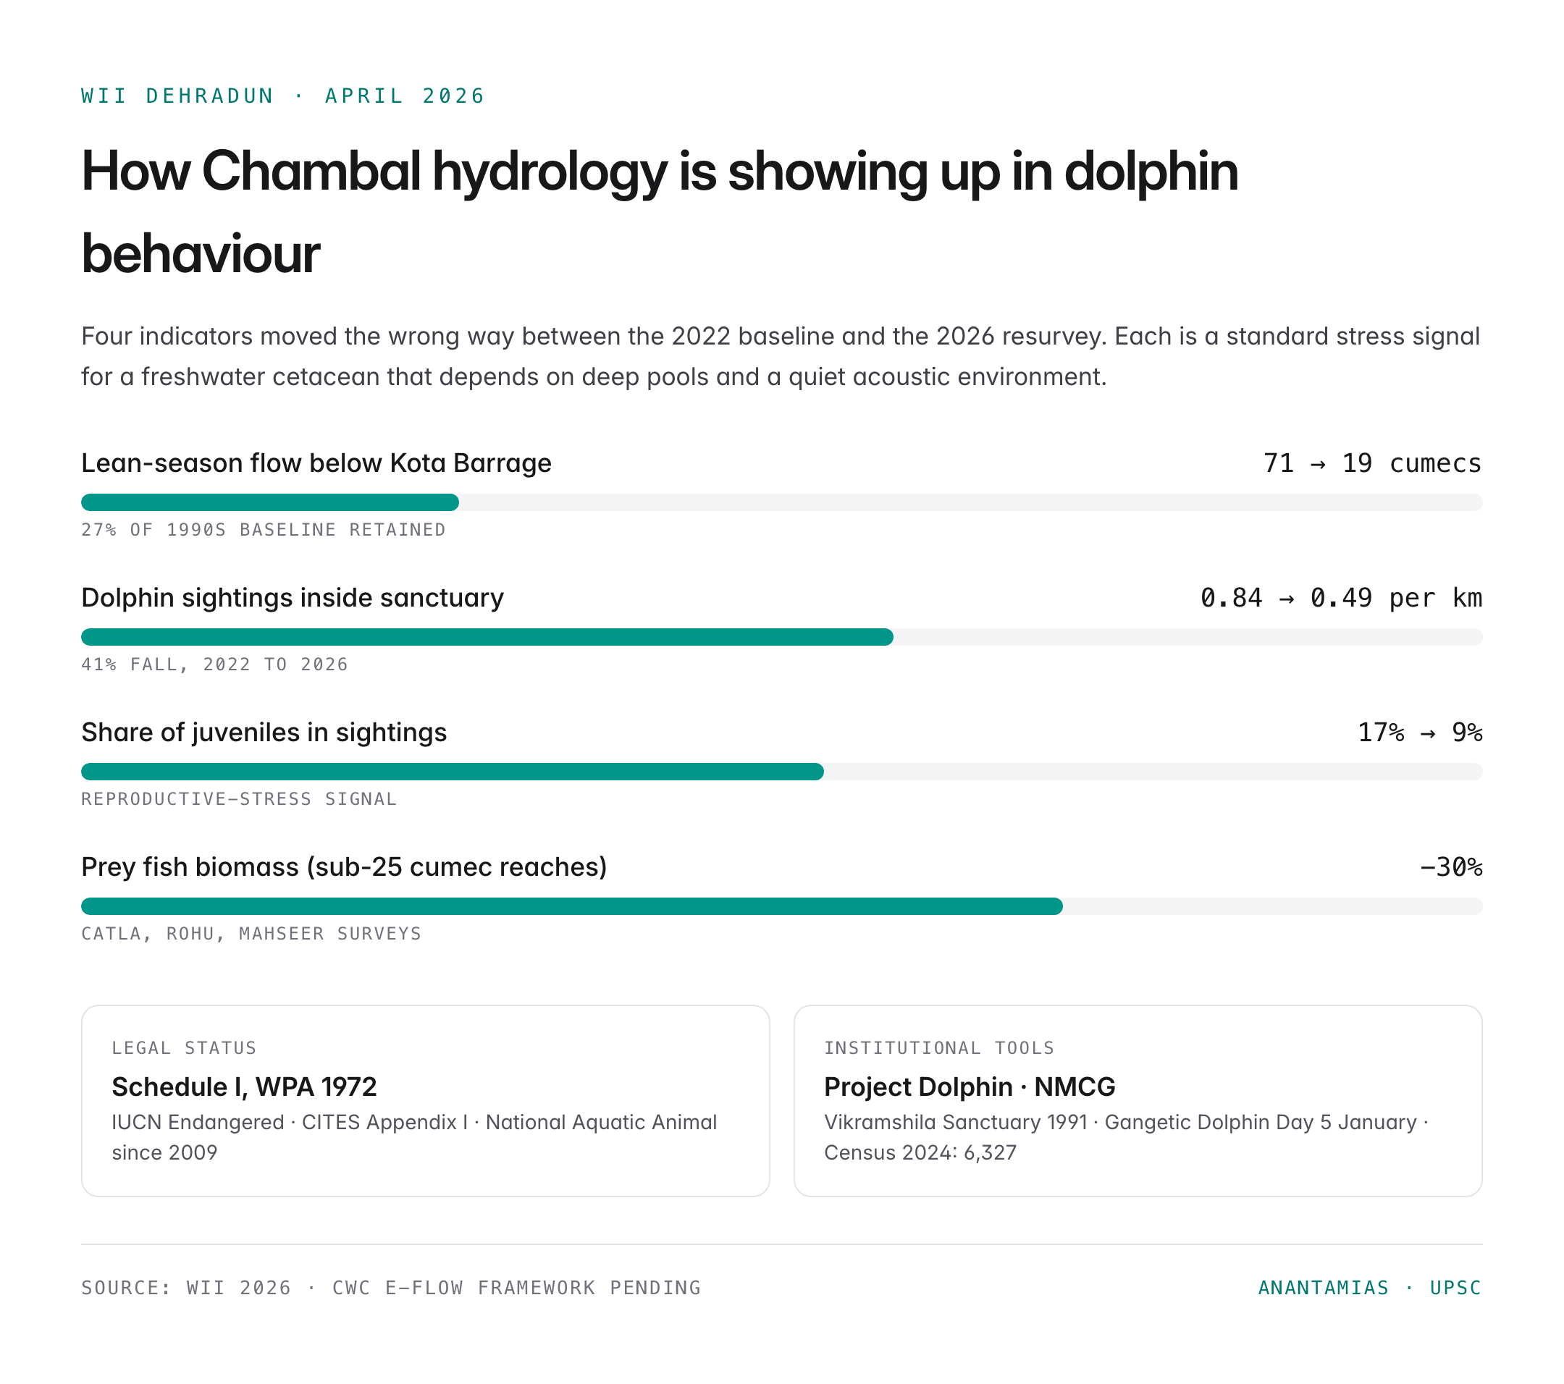The image size is (1564, 1384).
Task: Click the source line mentioning CWC e-flow framework
Action: [x=391, y=1288]
